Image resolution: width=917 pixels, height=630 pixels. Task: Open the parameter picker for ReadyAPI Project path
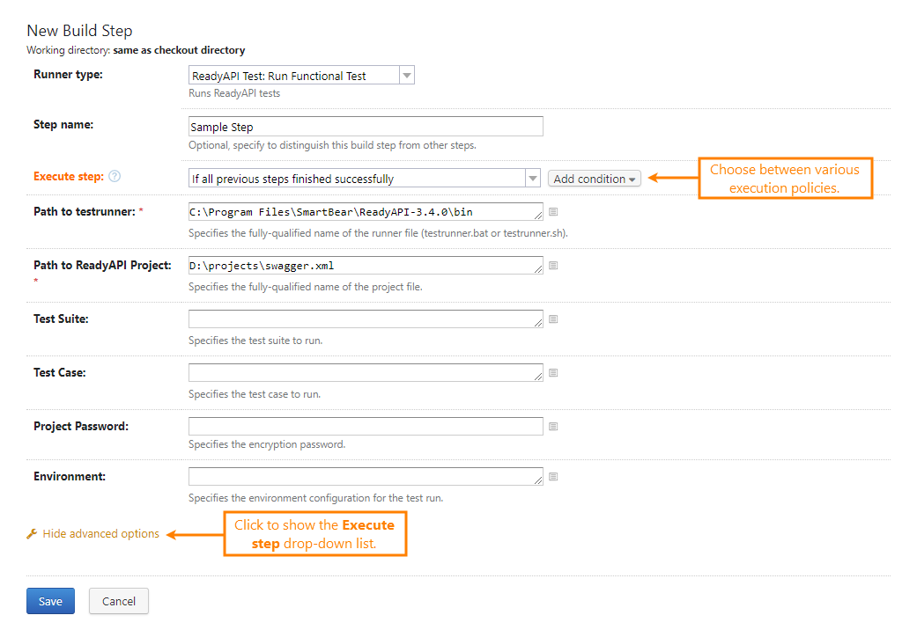tap(553, 265)
